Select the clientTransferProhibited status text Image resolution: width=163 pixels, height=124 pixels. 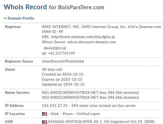pyautogui.click(x=63, y=61)
